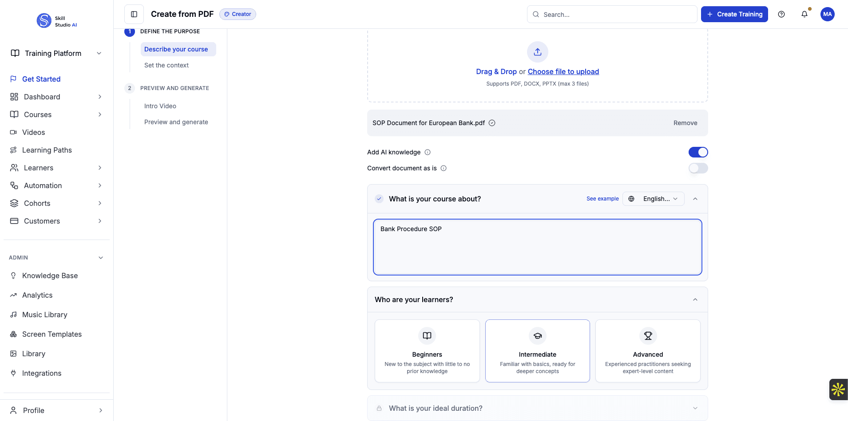Remove the SOP Document for European Bank PDF

click(x=685, y=123)
